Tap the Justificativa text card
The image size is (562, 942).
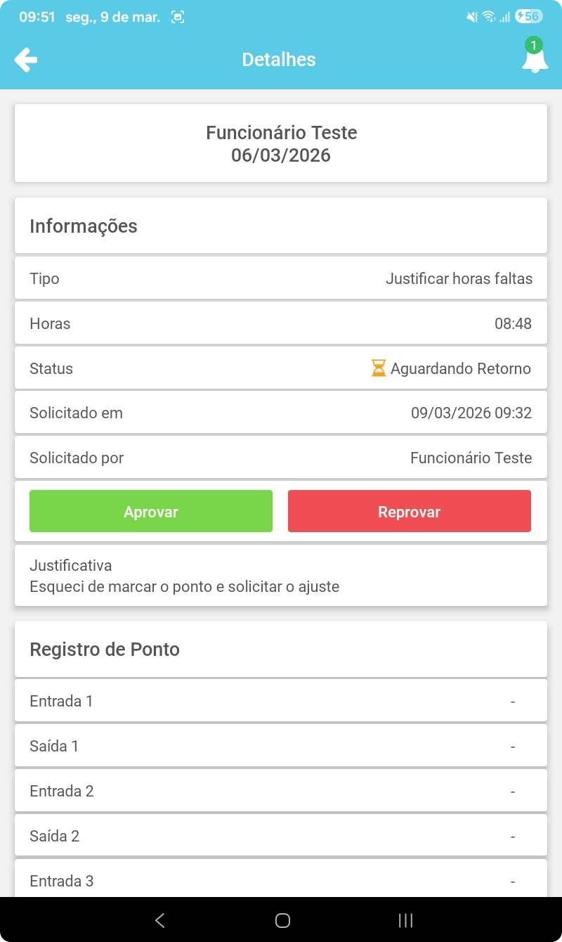pos(281,575)
